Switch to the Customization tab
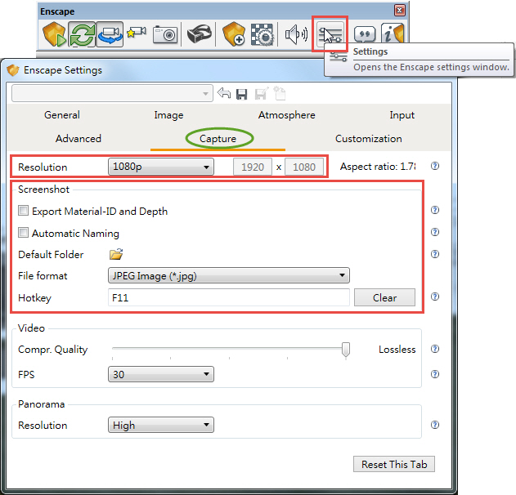The width and height of the screenshot is (516, 495). pos(369,139)
